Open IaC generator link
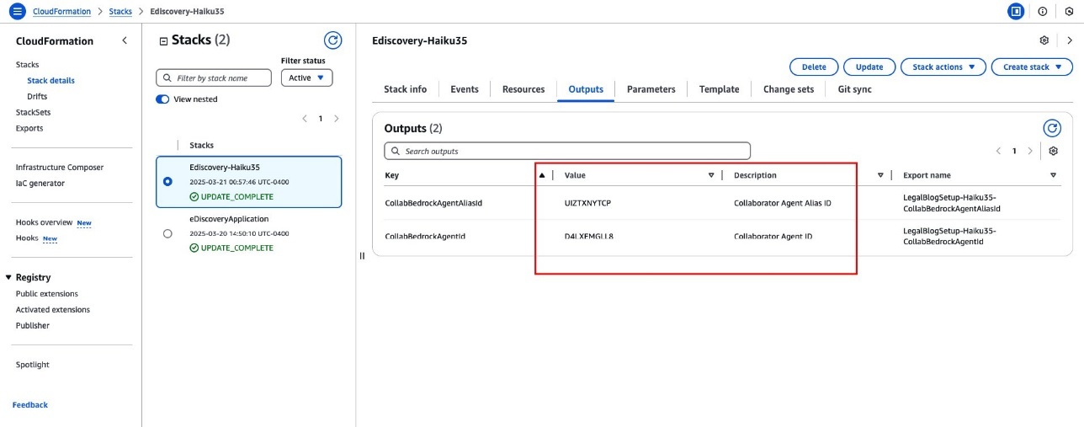1084x427 pixels. point(40,184)
